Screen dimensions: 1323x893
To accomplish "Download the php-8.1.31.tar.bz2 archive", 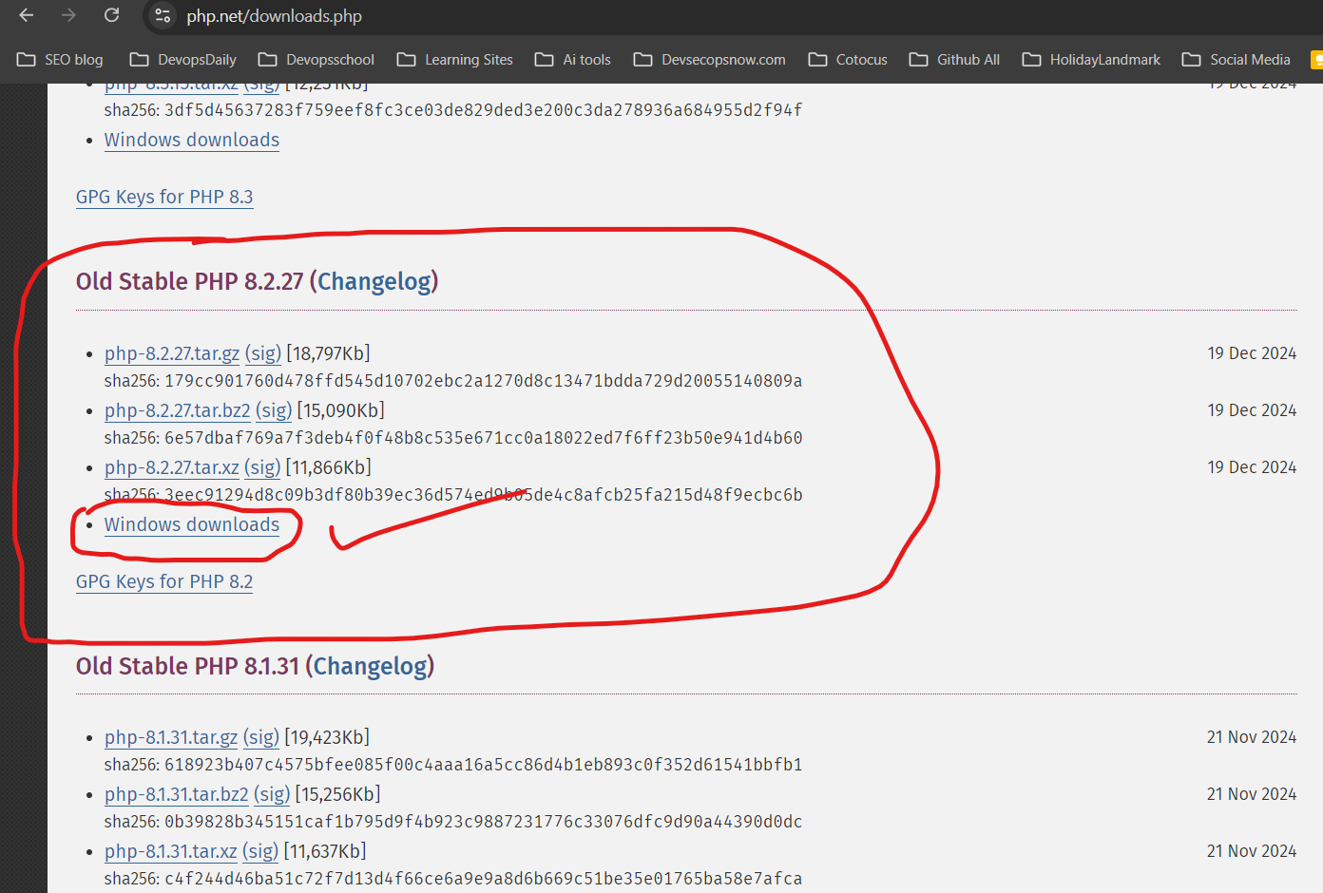I will point(176,793).
